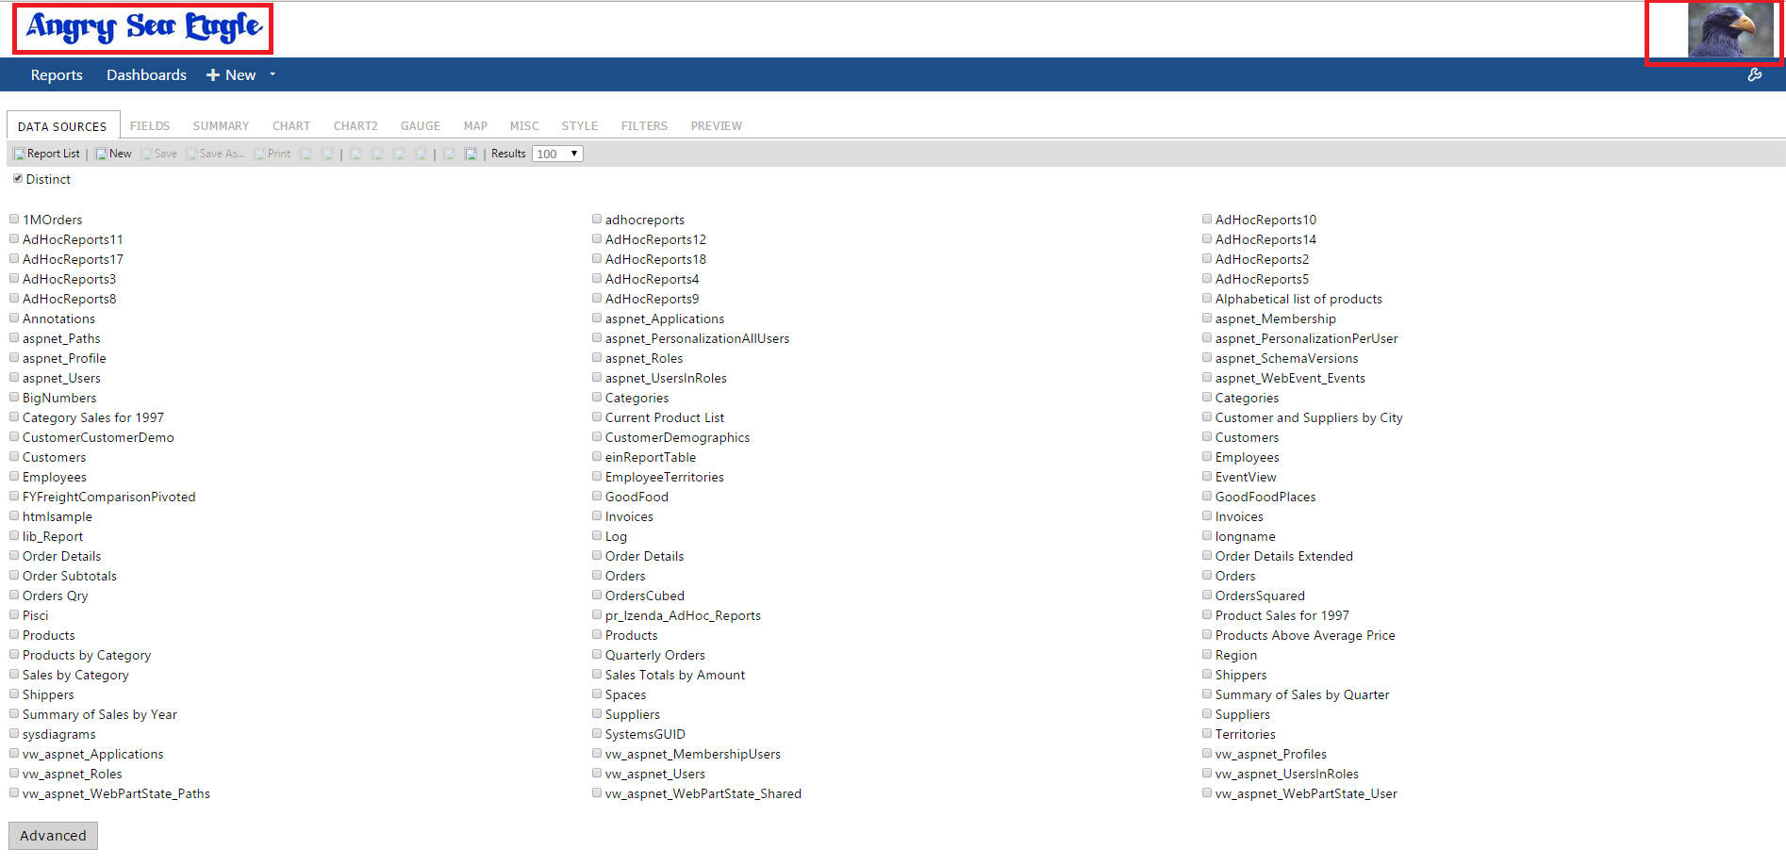Click the Advanced button
The height and width of the screenshot is (865, 1786).
click(x=53, y=835)
